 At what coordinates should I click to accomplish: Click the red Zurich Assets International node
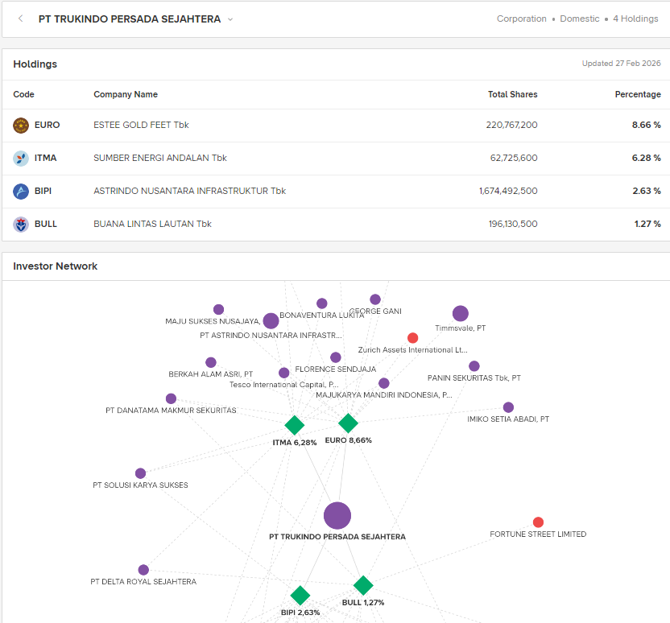[x=413, y=338]
